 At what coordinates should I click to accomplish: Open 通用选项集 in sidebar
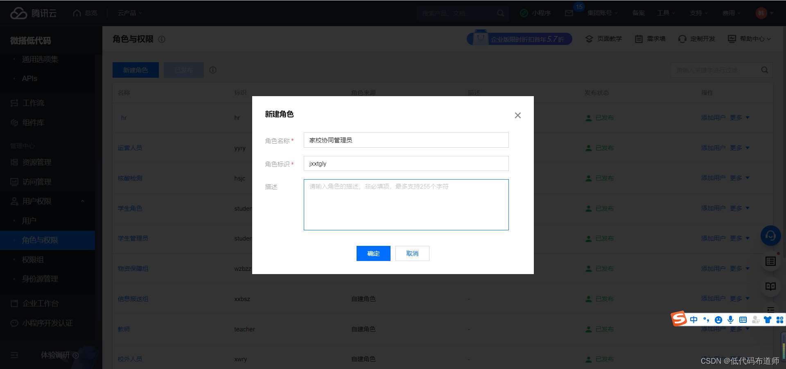point(40,59)
